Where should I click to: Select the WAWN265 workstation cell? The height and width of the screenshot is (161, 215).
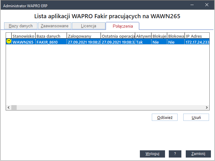coord(24,42)
